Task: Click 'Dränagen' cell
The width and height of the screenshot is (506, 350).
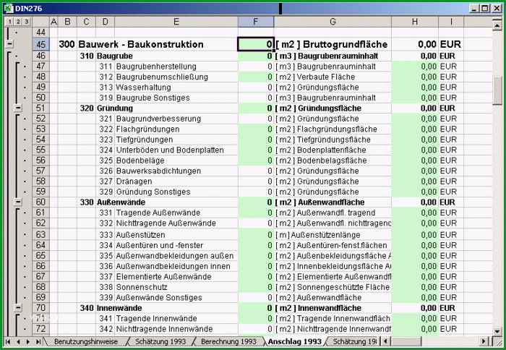Action: pyautogui.click(x=176, y=181)
